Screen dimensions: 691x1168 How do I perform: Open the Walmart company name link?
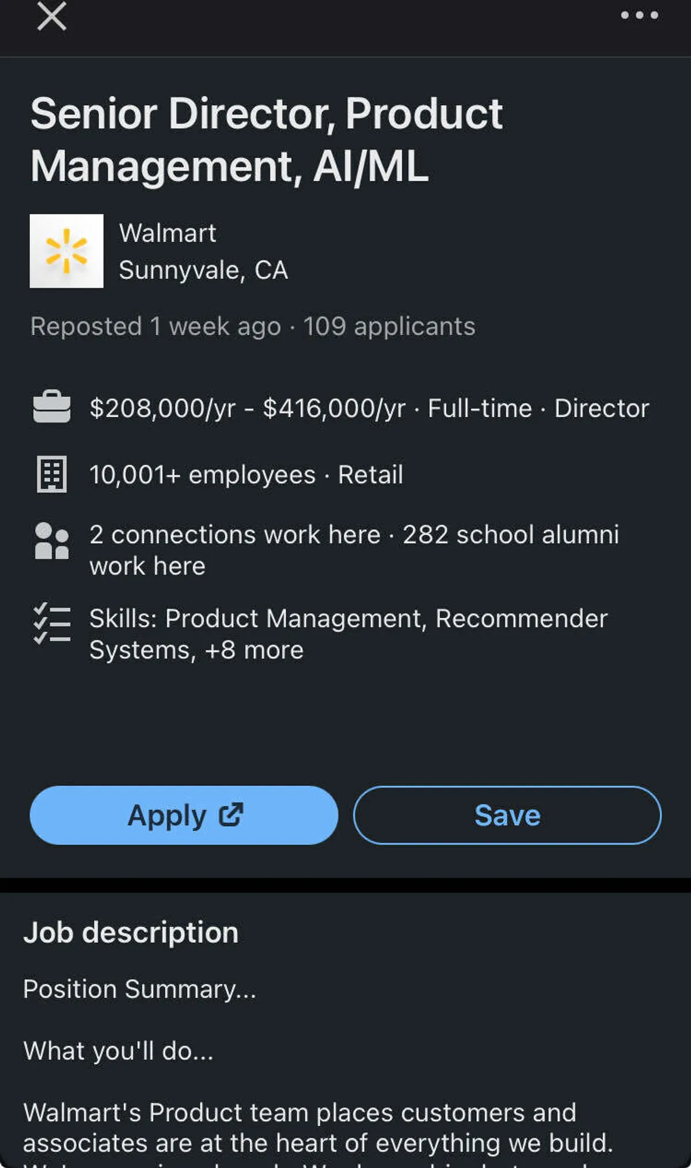pyautogui.click(x=168, y=233)
